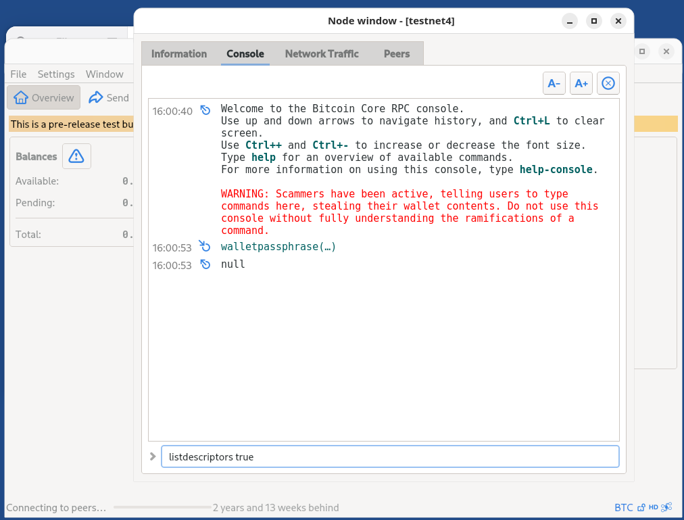This screenshot has width=684, height=520.
Task: Click the pre-release test build warning banner
Action: click(x=72, y=124)
